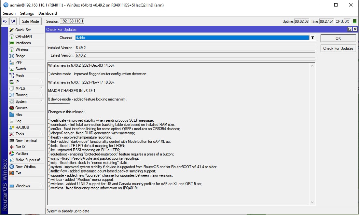Click "MAJOR CHANGES IN v6.49.1" line
The image size is (359, 215).
click(72, 91)
